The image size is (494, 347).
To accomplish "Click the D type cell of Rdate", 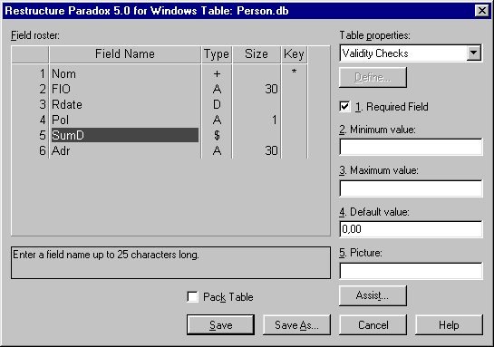I will pos(217,104).
